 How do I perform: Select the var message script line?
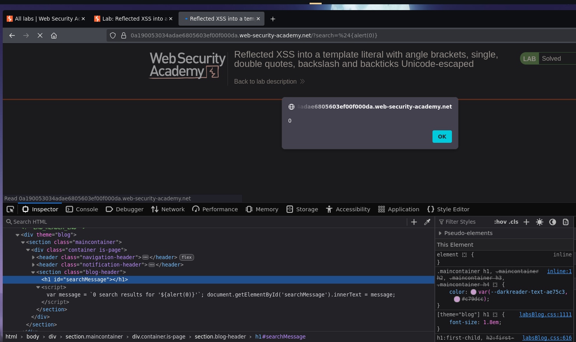(221, 295)
